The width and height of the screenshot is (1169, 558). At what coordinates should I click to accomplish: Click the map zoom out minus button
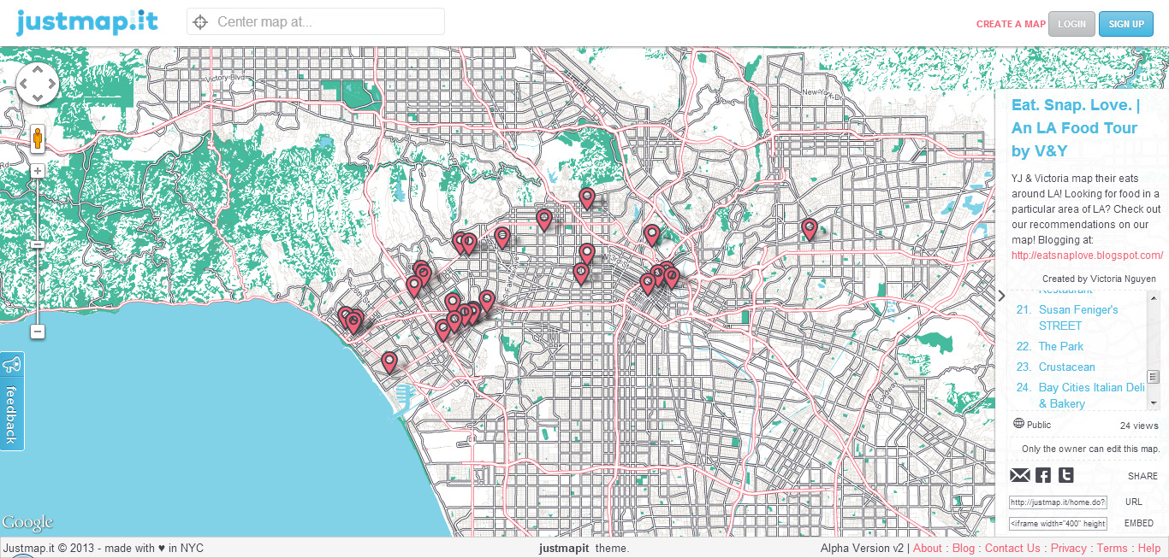tap(38, 331)
